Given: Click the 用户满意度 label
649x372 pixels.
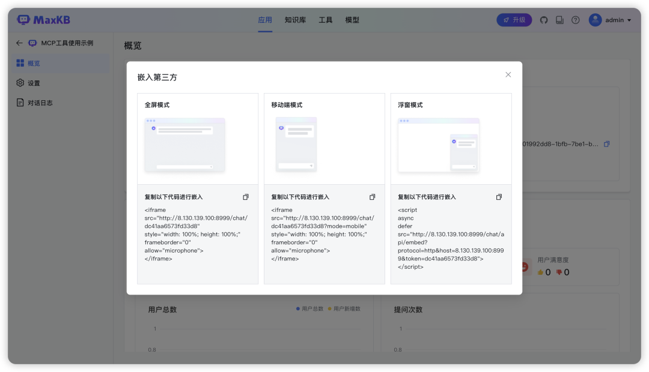Looking at the screenshot, I should pyautogui.click(x=553, y=260).
